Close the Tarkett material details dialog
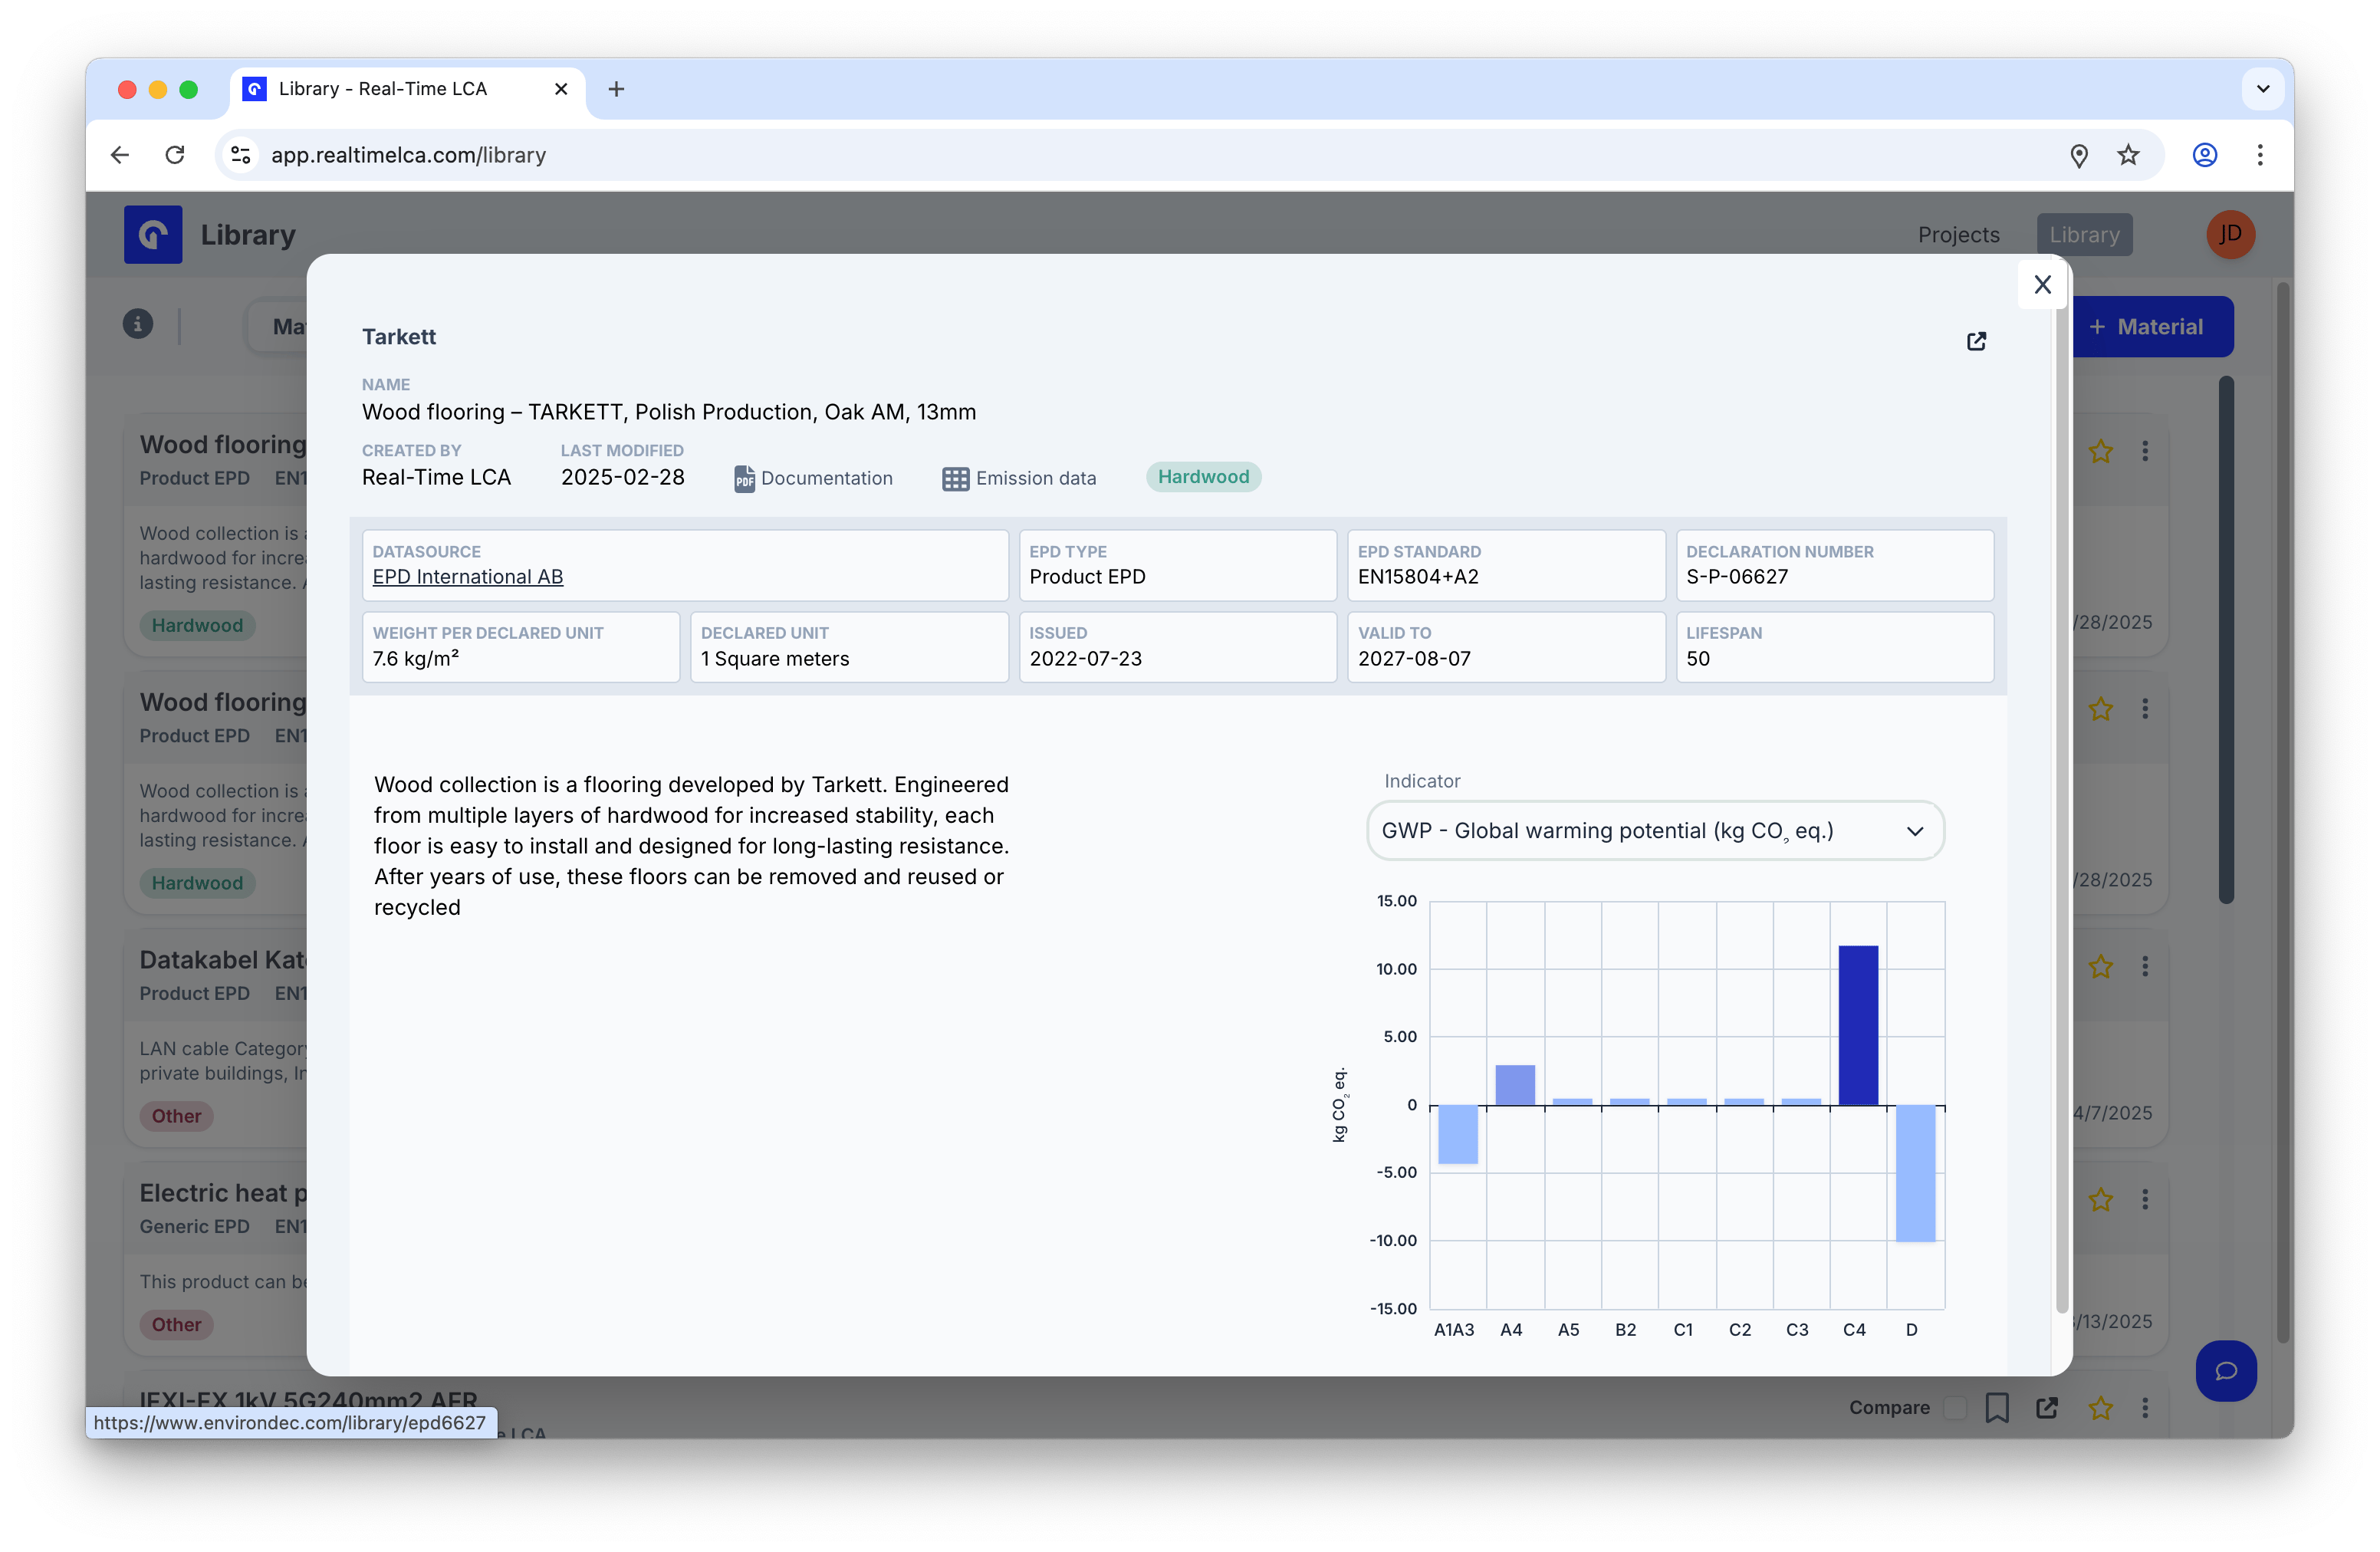This screenshot has height=1552, width=2380. pyautogui.click(x=2042, y=285)
